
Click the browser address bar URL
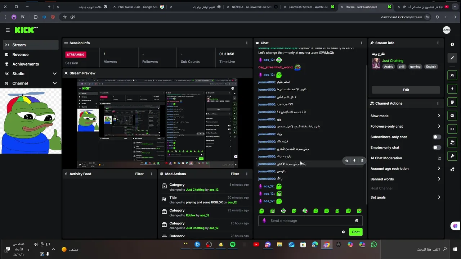pos(401,17)
